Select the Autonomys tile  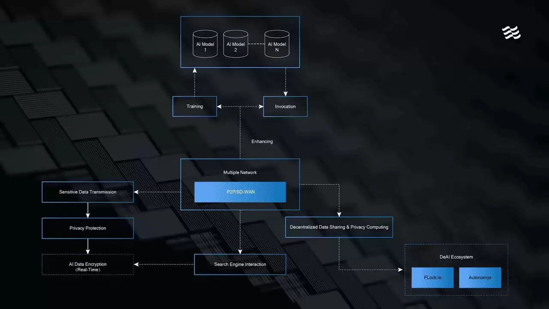[x=480, y=277]
